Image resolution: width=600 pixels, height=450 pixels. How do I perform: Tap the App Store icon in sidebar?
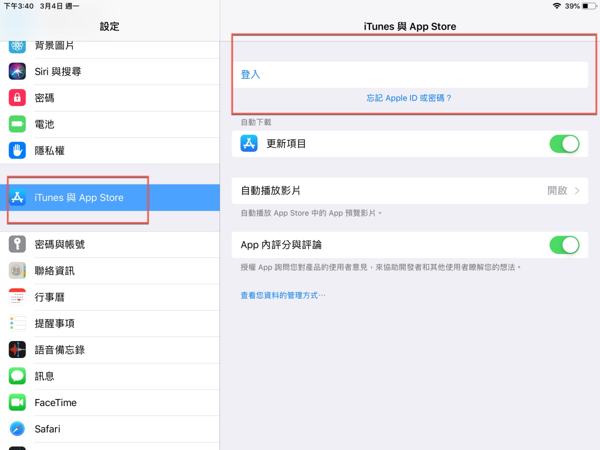(17, 197)
